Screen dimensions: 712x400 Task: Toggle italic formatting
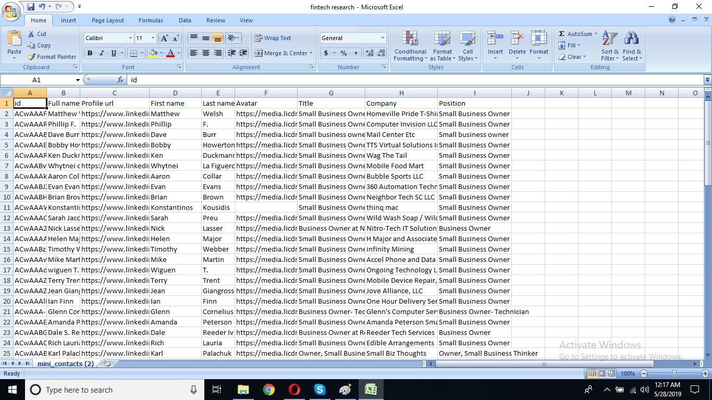click(101, 53)
